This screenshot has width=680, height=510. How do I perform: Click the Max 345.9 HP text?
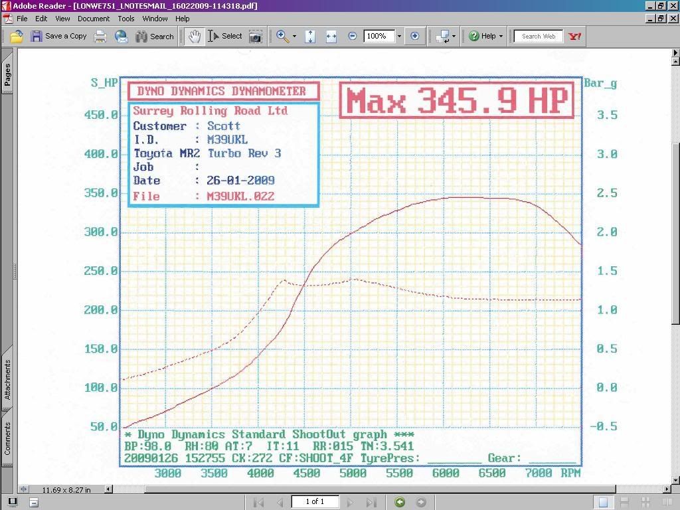[x=457, y=101]
